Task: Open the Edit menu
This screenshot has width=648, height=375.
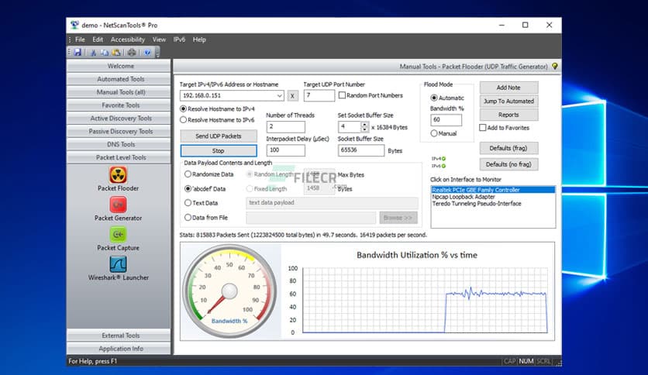Action: [x=98, y=40]
